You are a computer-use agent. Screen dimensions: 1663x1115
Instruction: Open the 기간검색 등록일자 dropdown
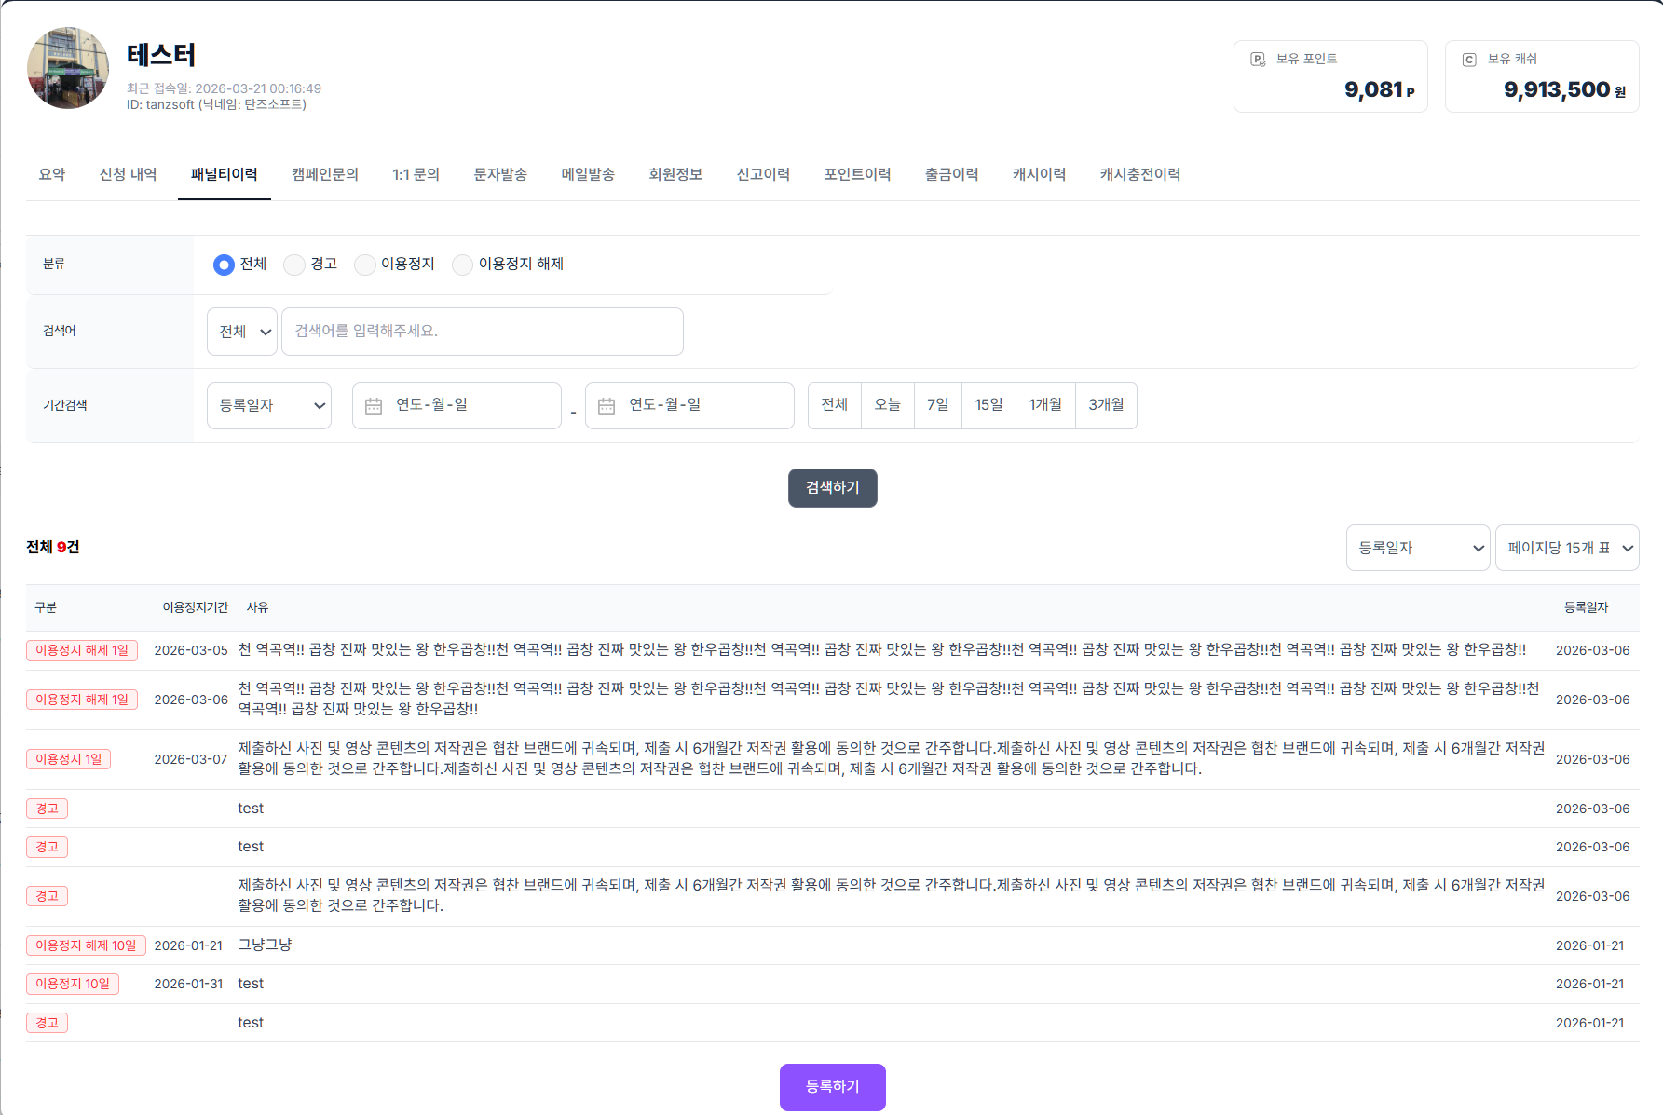click(268, 404)
